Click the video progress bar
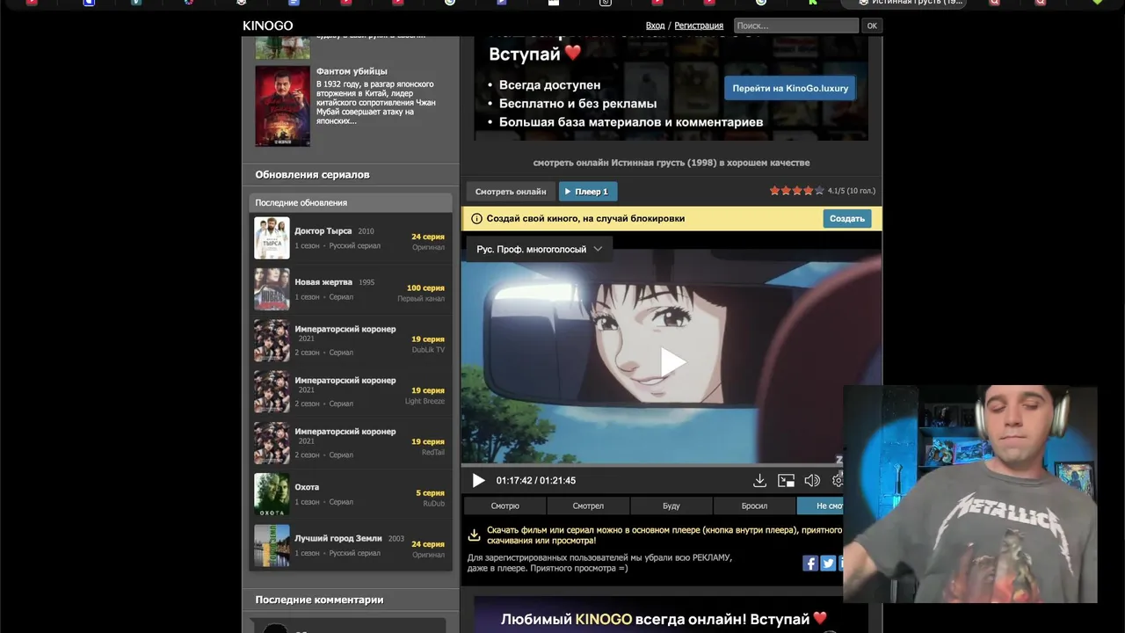The width and height of the screenshot is (1125, 633). (652, 465)
